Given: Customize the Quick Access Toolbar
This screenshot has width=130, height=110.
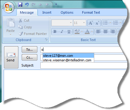Looking at the screenshot, I should [56, 4].
